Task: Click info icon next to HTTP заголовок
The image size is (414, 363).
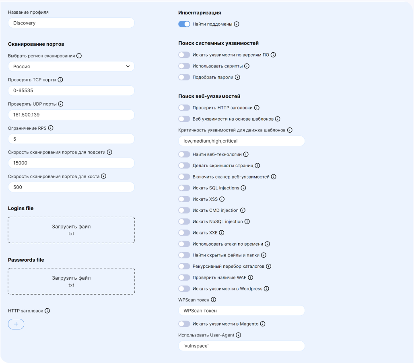Action: point(47,311)
